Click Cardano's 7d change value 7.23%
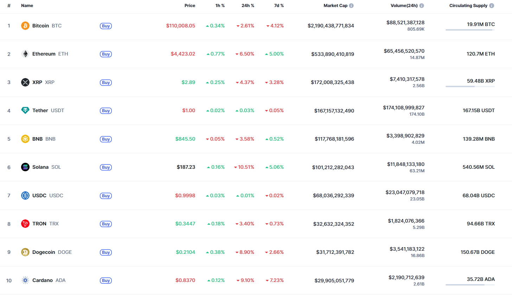 [x=277, y=281]
